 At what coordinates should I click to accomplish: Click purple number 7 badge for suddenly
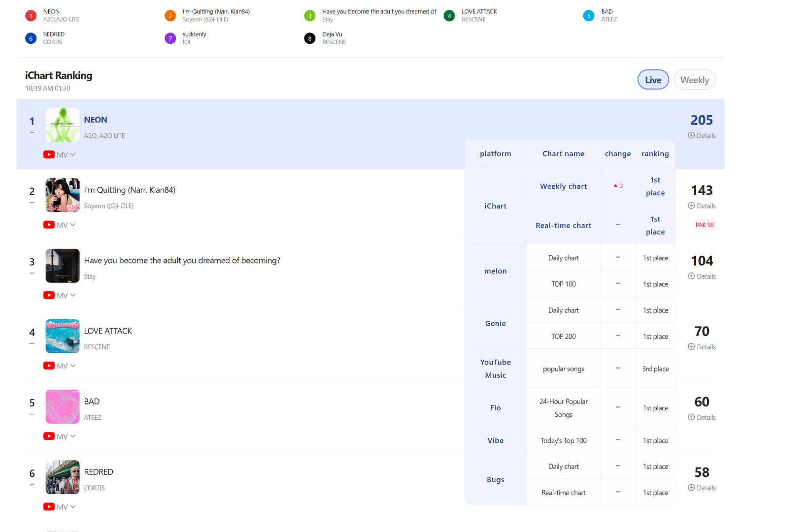pos(170,38)
